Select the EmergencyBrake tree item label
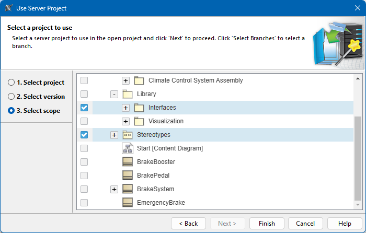The height and width of the screenshot is (233, 366). coord(161,203)
